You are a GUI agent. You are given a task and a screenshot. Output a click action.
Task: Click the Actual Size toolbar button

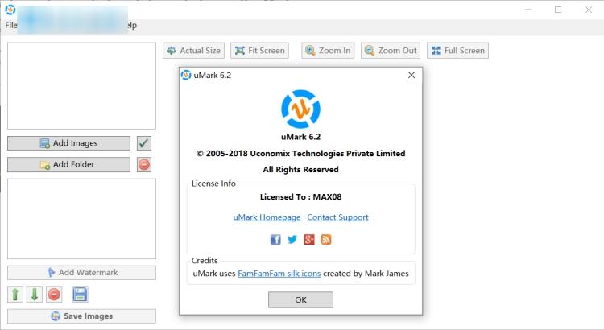coord(193,51)
